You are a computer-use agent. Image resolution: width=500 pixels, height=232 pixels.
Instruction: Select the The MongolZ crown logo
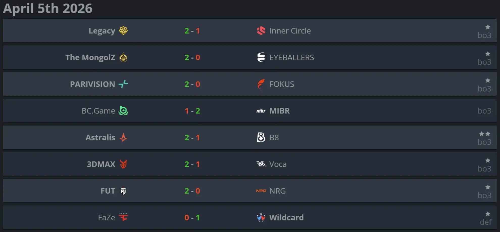pos(123,57)
